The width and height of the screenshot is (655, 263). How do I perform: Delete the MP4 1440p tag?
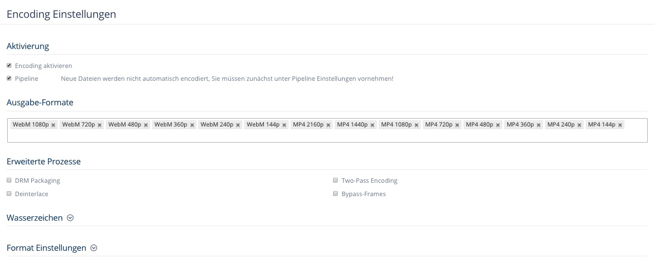tap(372, 125)
